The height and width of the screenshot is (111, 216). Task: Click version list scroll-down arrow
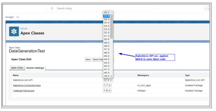112,76
